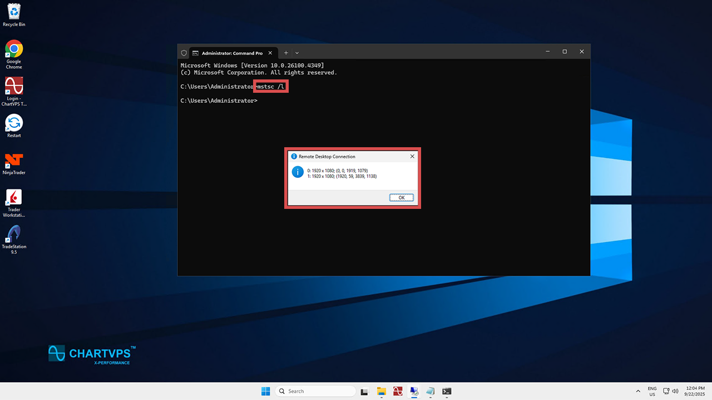Click the Restart desktop shortcut
The width and height of the screenshot is (712, 400).
[14, 126]
